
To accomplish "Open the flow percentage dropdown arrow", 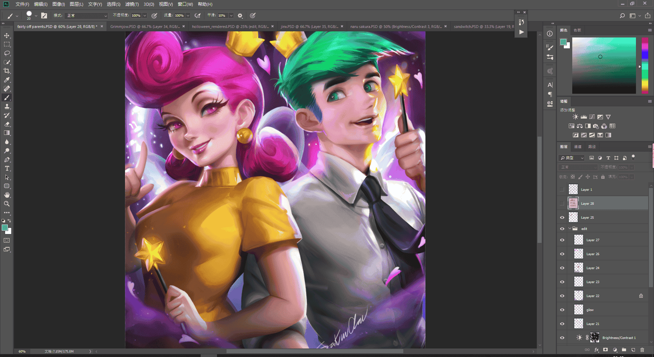I will click(x=188, y=16).
